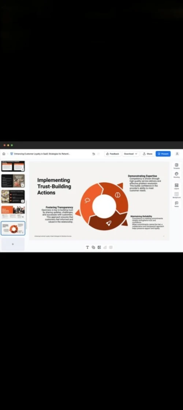Image resolution: width=183 pixels, height=410 pixels.
Task: Click the 'Fostering Transparency' heading
Action: [59, 207]
